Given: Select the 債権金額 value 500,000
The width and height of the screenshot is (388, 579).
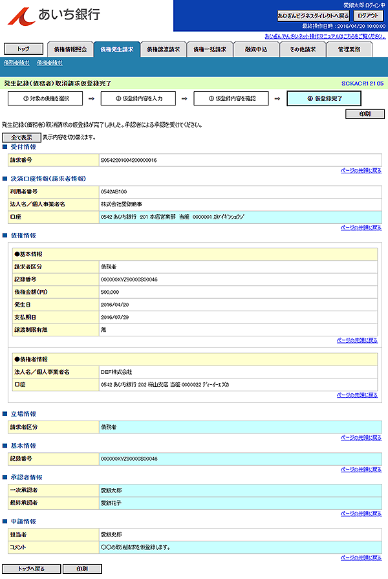Looking at the screenshot, I should (110, 292).
